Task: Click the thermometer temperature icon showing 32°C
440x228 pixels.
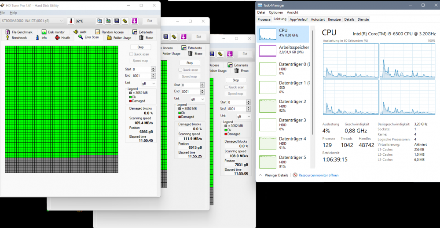Action: 71,21
